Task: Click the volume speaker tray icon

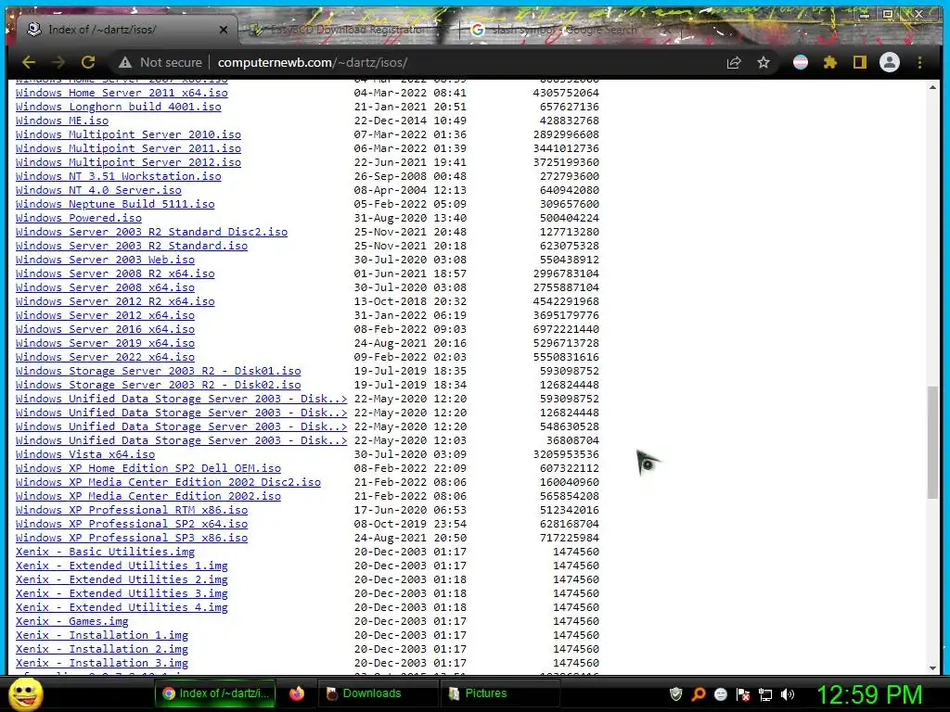Action: click(x=788, y=693)
